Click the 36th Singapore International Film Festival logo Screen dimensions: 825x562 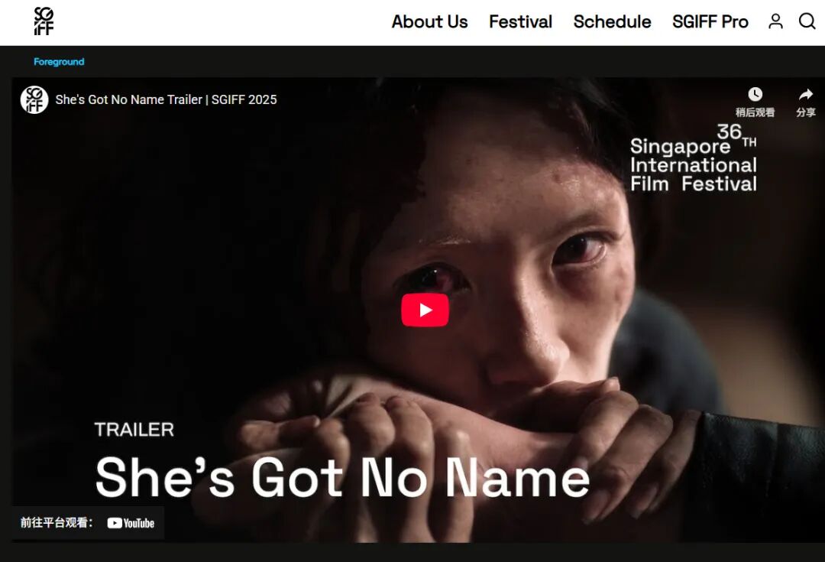[694, 158]
